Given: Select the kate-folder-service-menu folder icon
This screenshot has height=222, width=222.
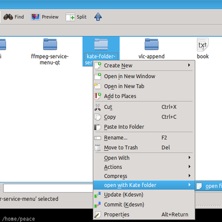Looking at the screenshot, I should click(x=101, y=44).
